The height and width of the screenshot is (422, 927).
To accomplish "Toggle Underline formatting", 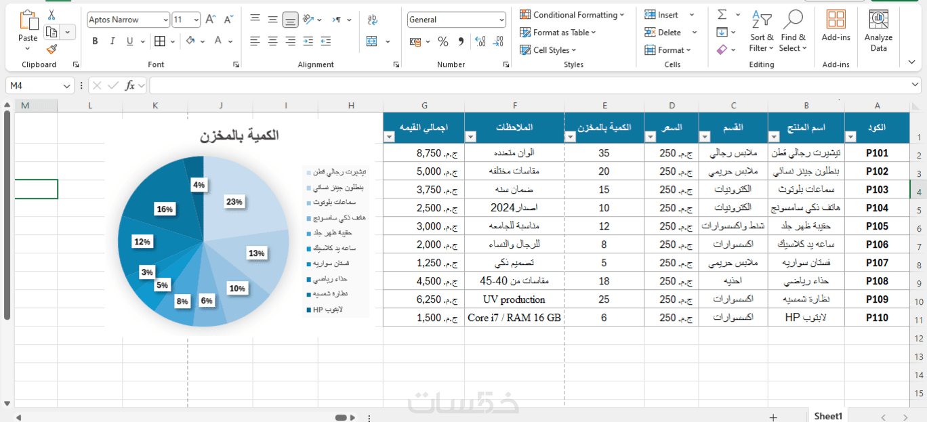I will (x=130, y=41).
